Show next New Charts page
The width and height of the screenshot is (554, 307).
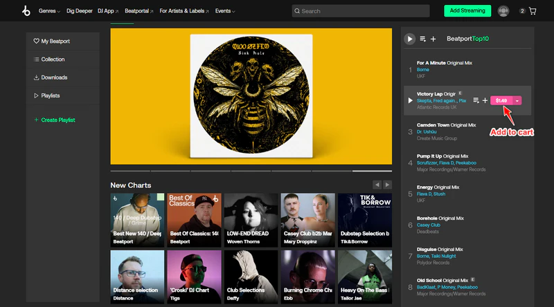(x=387, y=185)
